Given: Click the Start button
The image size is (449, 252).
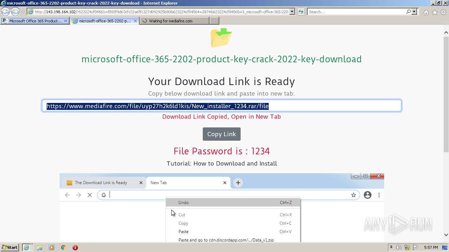Looking at the screenshot, I should [9, 247].
